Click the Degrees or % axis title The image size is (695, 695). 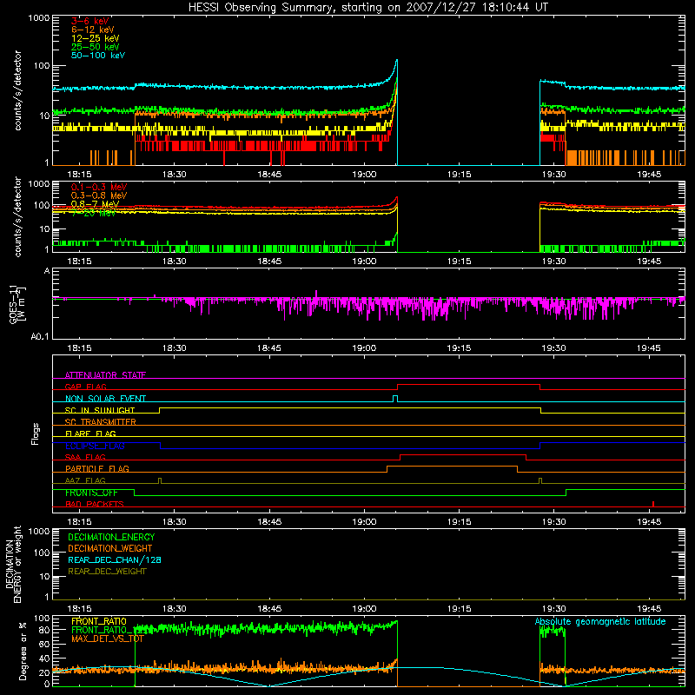tap(23, 651)
